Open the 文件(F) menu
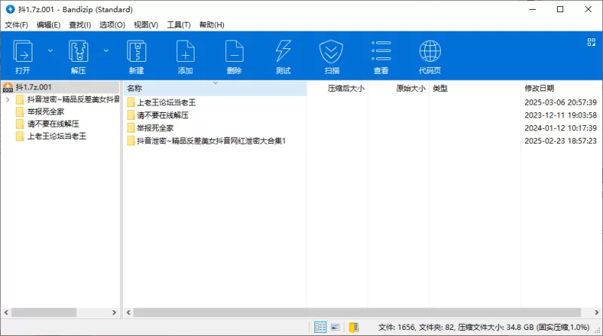 [16, 25]
